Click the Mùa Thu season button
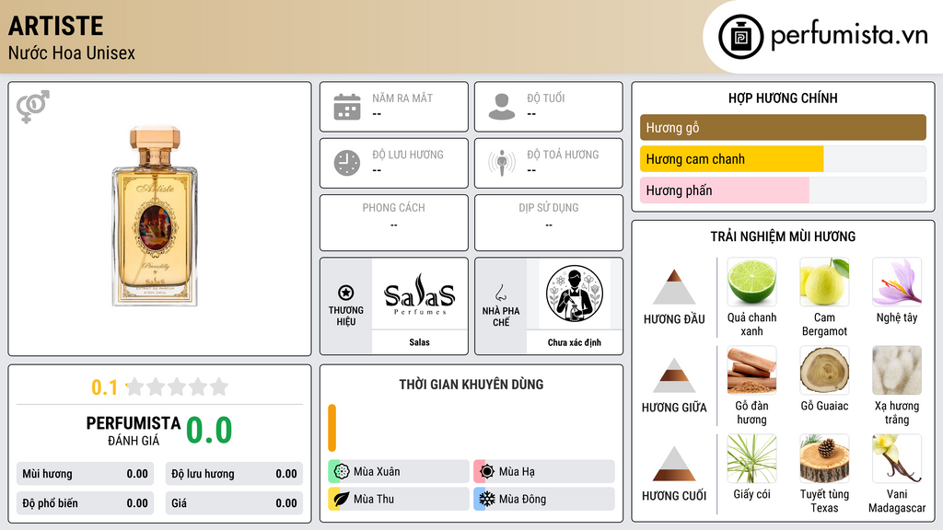 click(399, 499)
